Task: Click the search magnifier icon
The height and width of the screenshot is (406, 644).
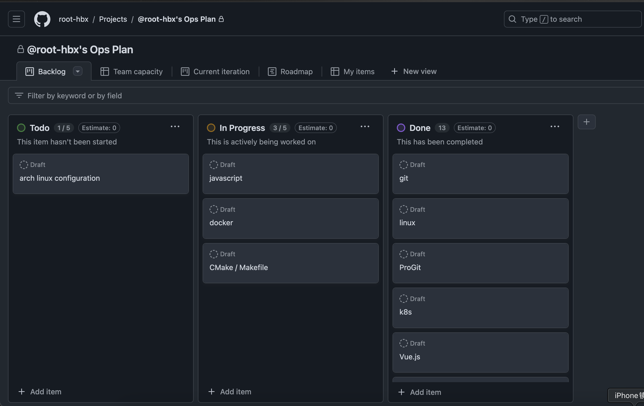Action: pos(512,19)
